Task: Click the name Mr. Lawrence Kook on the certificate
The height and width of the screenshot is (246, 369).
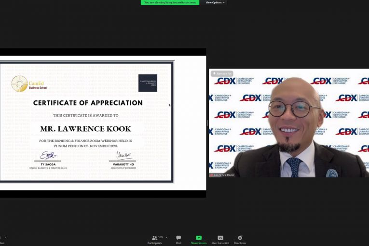Action: pyautogui.click(x=86, y=129)
